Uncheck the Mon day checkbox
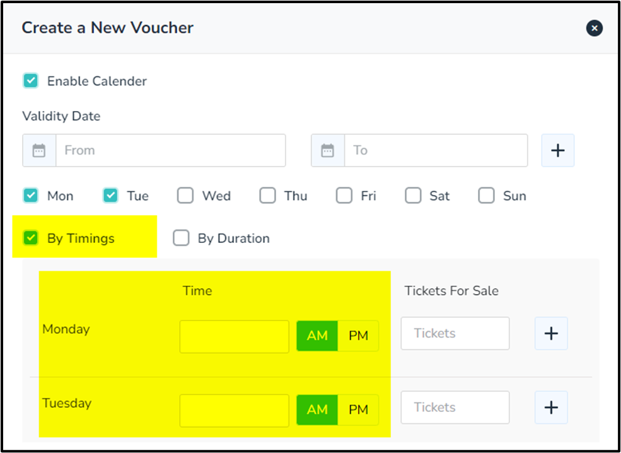 tap(30, 196)
